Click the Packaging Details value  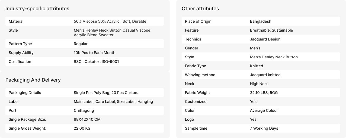(106, 93)
